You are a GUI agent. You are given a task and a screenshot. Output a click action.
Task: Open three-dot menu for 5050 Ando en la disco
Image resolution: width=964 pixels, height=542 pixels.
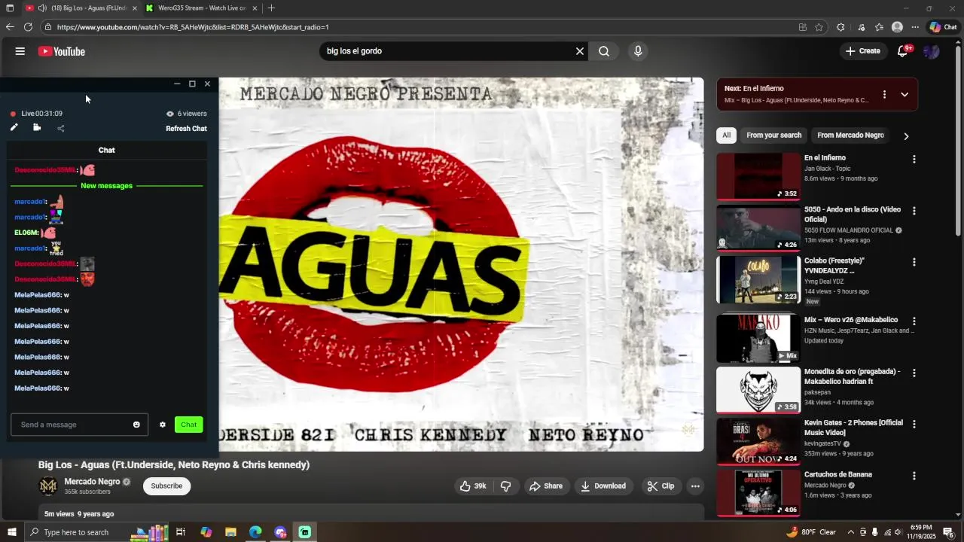coord(914,211)
